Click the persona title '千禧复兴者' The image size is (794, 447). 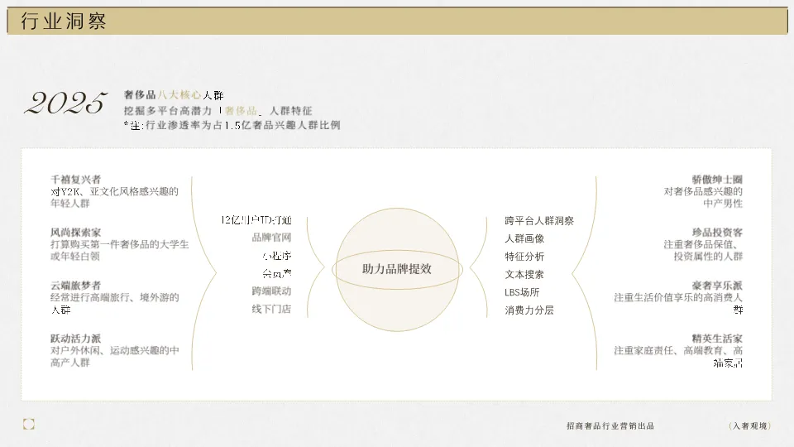point(75,180)
